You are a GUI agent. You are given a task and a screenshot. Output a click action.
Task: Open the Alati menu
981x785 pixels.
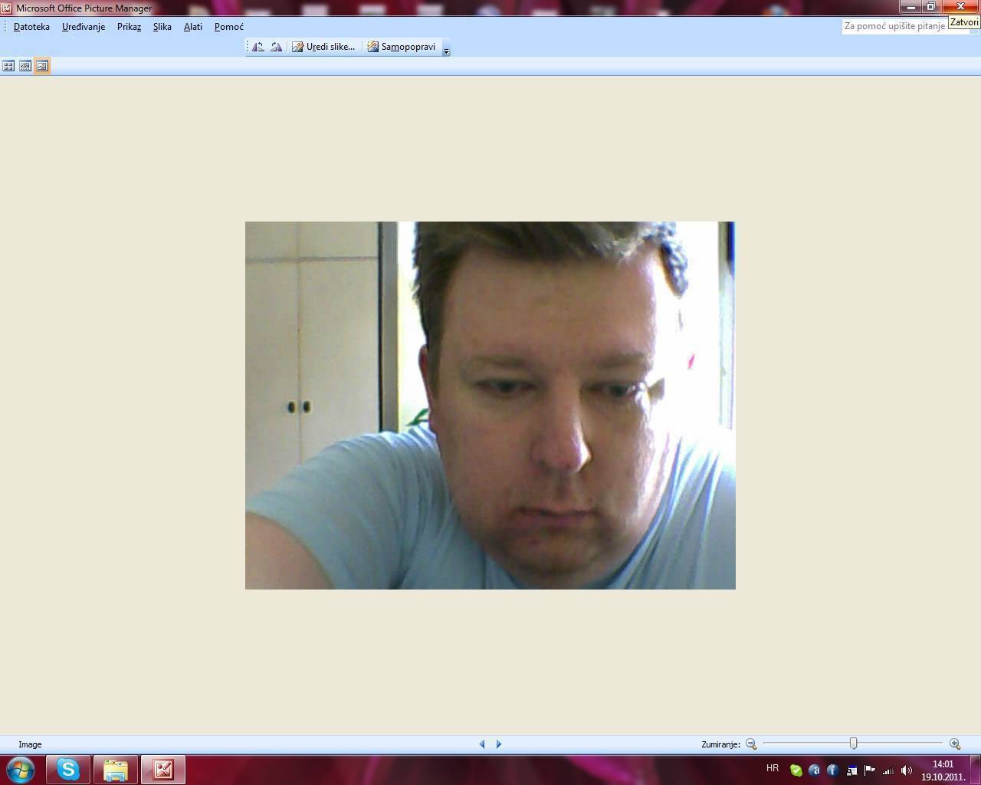(x=193, y=27)
